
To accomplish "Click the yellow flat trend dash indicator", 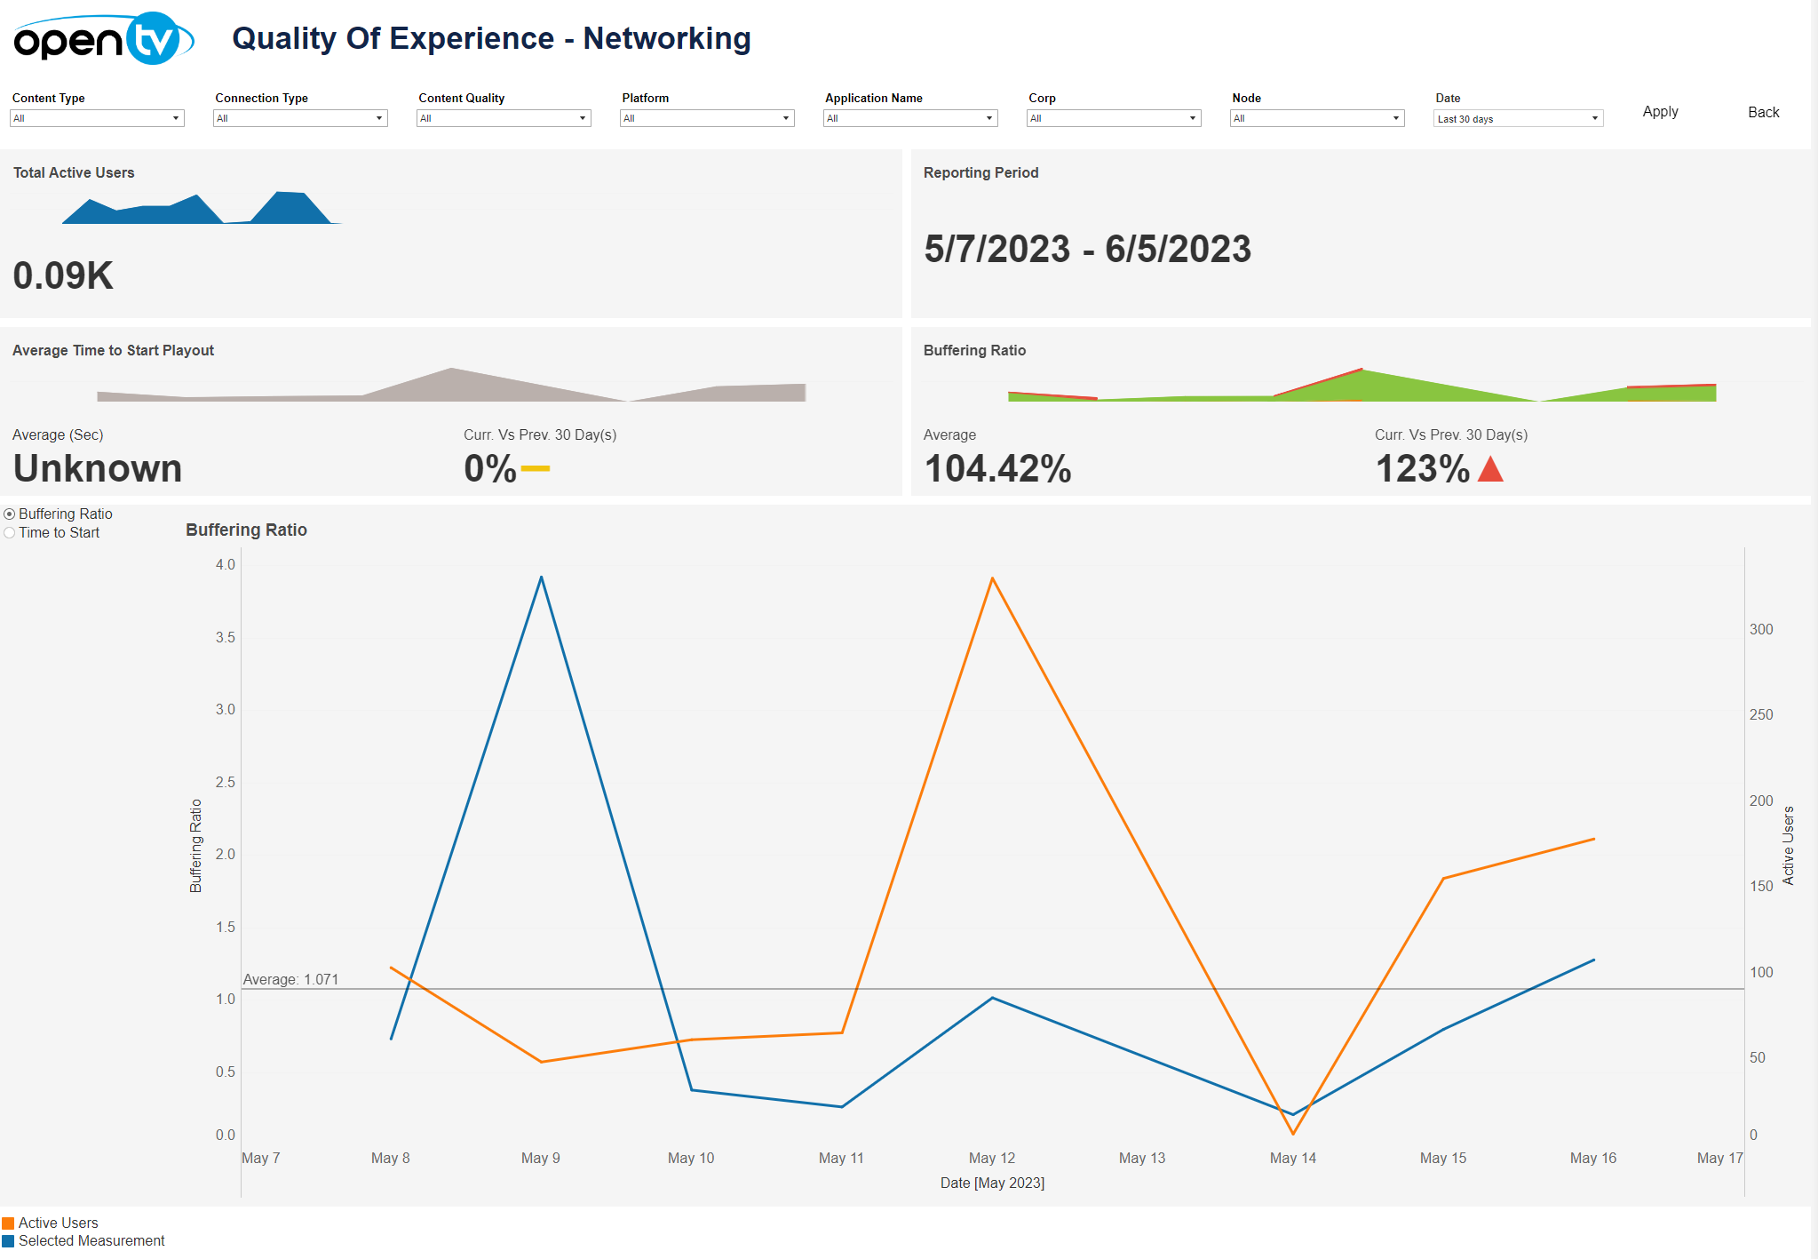I will click(x=535, y=468).
